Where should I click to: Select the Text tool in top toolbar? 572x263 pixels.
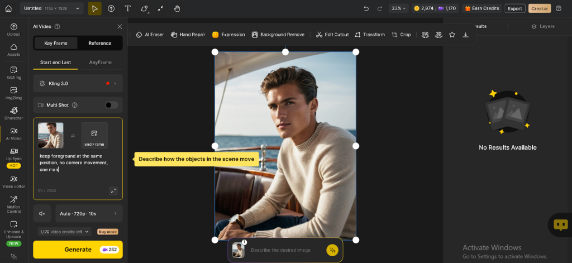pyautogui.click(x=128, y=8)
